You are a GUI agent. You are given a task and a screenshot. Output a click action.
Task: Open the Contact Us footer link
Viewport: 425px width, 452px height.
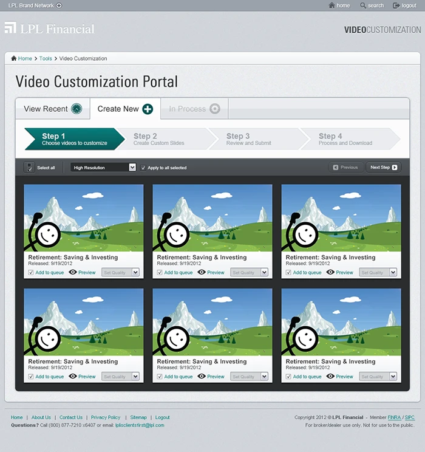(71, 417)
